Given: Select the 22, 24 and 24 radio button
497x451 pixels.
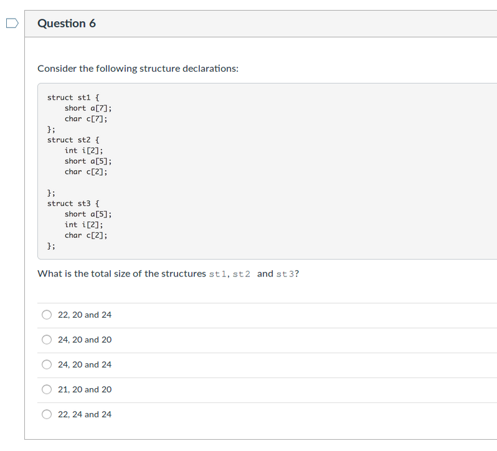Looking at the screenshot, I should (47, 414).
